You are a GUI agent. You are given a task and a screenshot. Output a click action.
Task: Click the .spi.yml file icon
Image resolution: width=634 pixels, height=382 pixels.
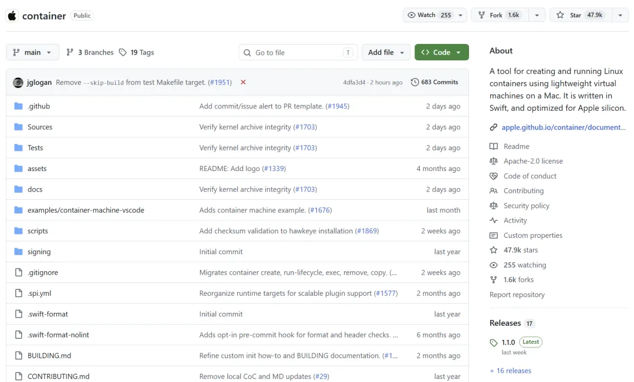click(x=18, y=294)
